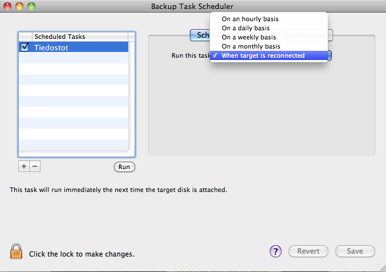Click the lock icon to make changes
Screen dimensions: 386x272
(17, 251)
